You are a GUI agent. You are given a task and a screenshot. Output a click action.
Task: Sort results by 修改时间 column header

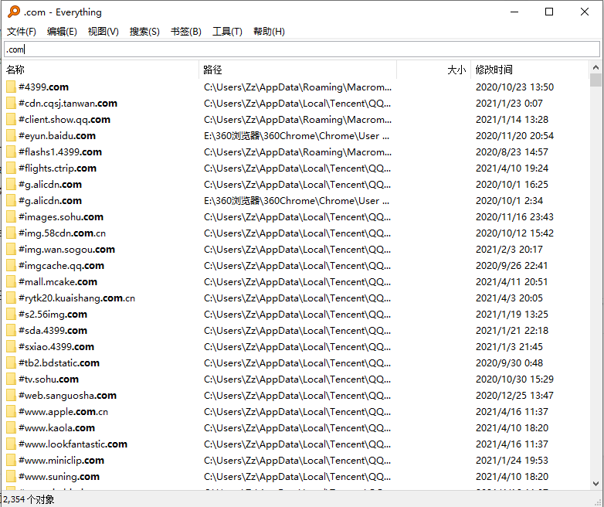coord(530,70)
